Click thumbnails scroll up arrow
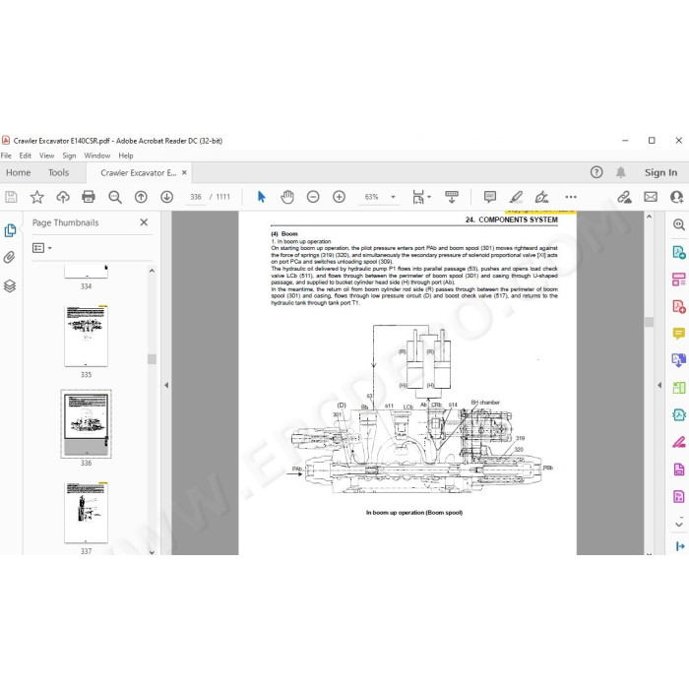Viewport: 689px width, 689px height. tap(152, 271)
